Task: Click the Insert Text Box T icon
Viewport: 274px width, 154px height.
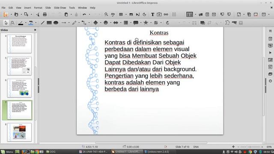Action: [152, 15]
